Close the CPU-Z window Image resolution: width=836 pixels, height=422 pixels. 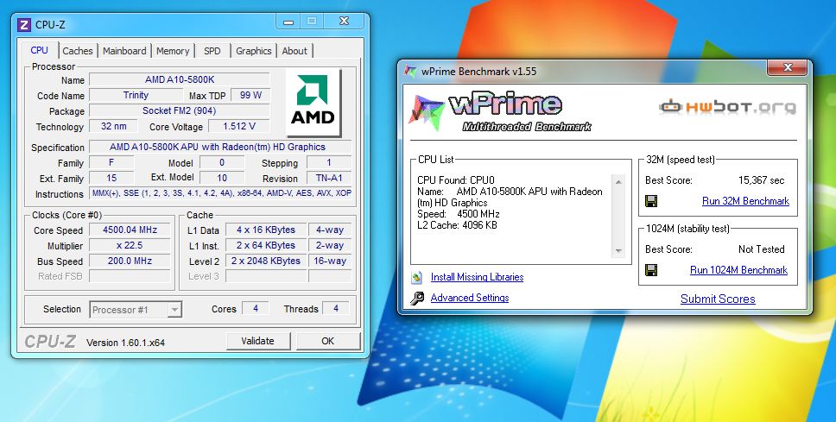click(345, 22)
